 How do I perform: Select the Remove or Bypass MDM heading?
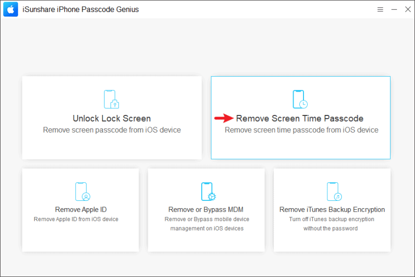pyautogui.click(x=206, y=209)
